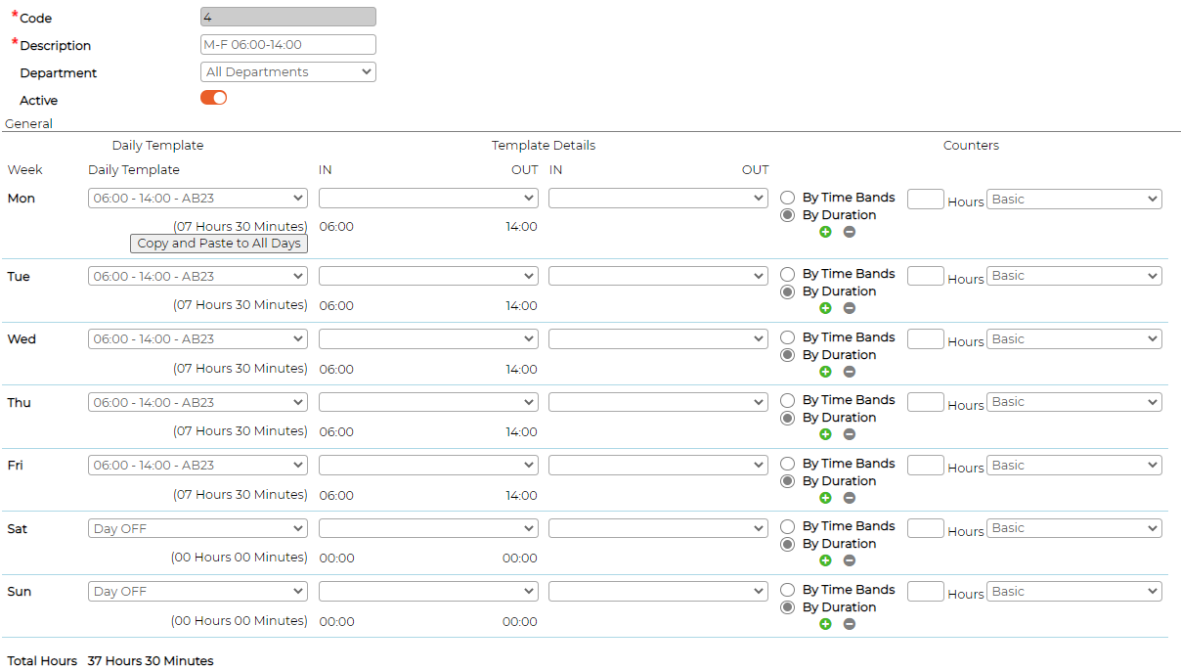Click Copy and Paste to All Days
The image size is (1181, 671).
click(219, 244)
